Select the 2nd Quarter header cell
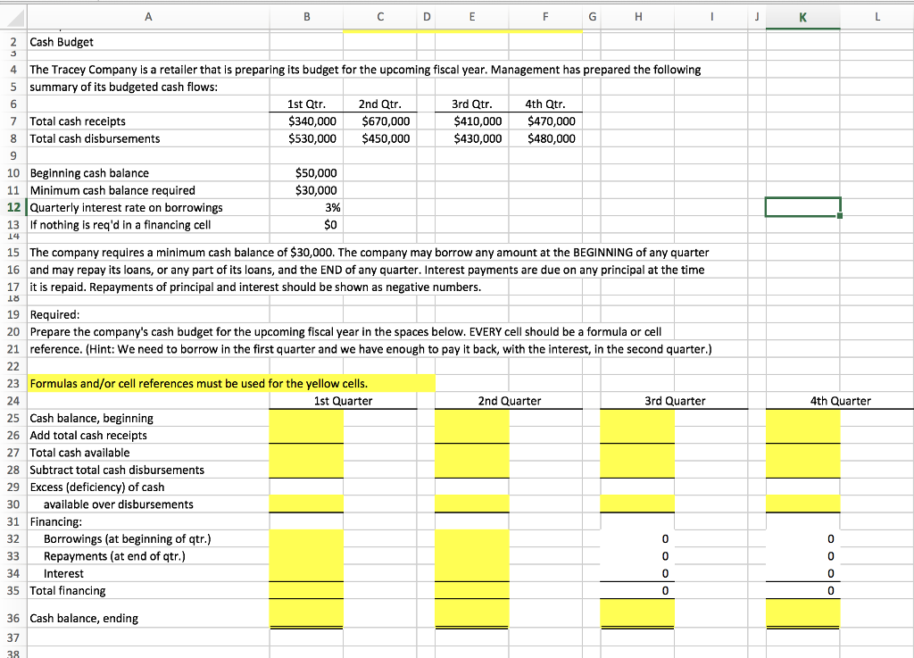This screenshot has height=658, width=914. (x=508, y=400)
